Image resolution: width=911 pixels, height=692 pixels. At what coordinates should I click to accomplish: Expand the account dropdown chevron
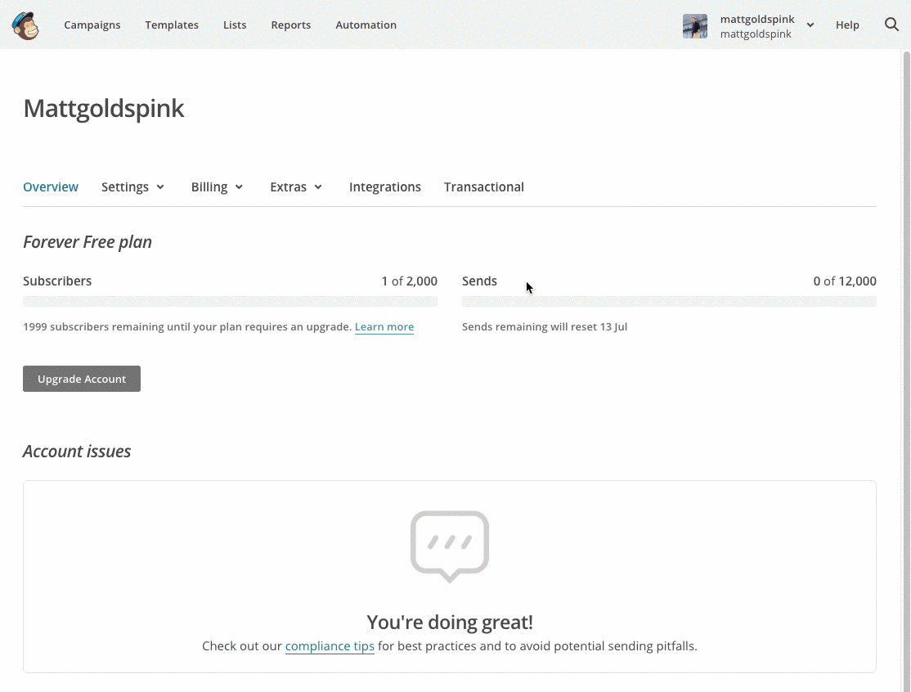click(x=810, y=25)
